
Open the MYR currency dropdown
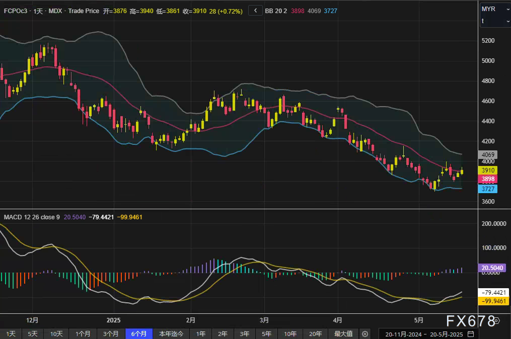click(494, 9)
